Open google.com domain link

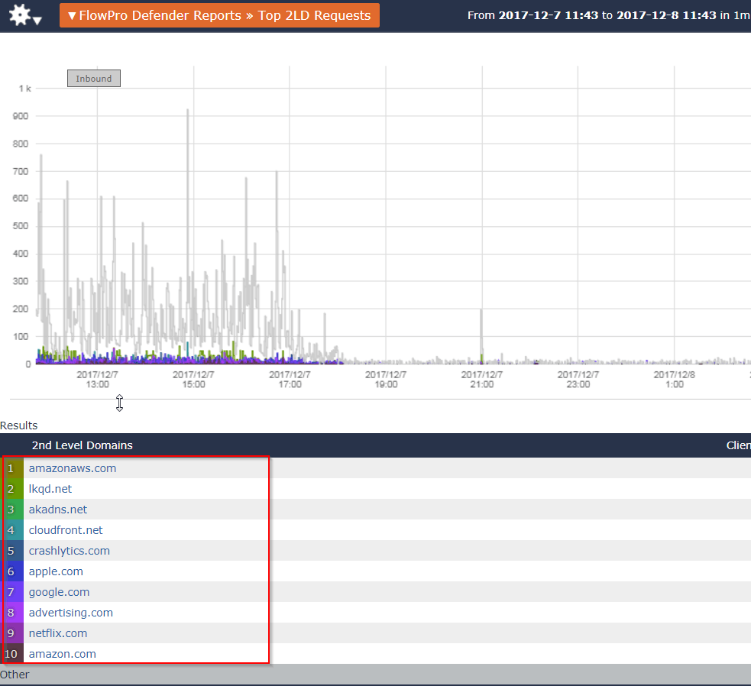click(59, 591)
